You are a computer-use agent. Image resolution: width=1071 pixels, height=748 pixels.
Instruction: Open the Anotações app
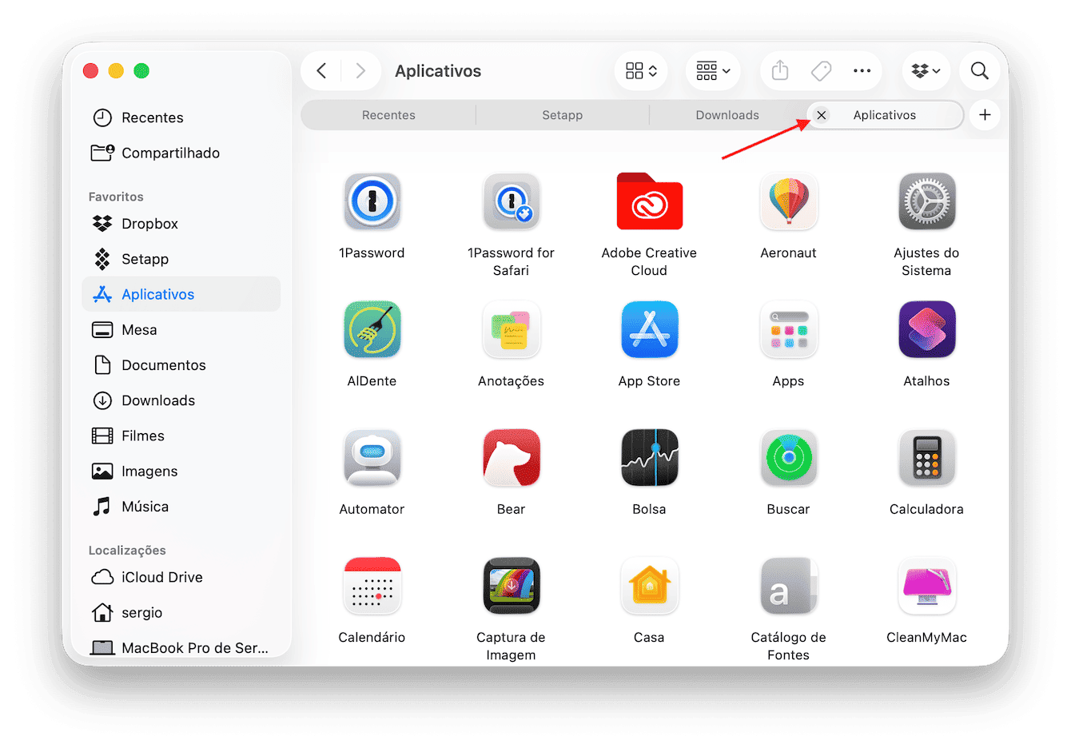pos(511,329)
